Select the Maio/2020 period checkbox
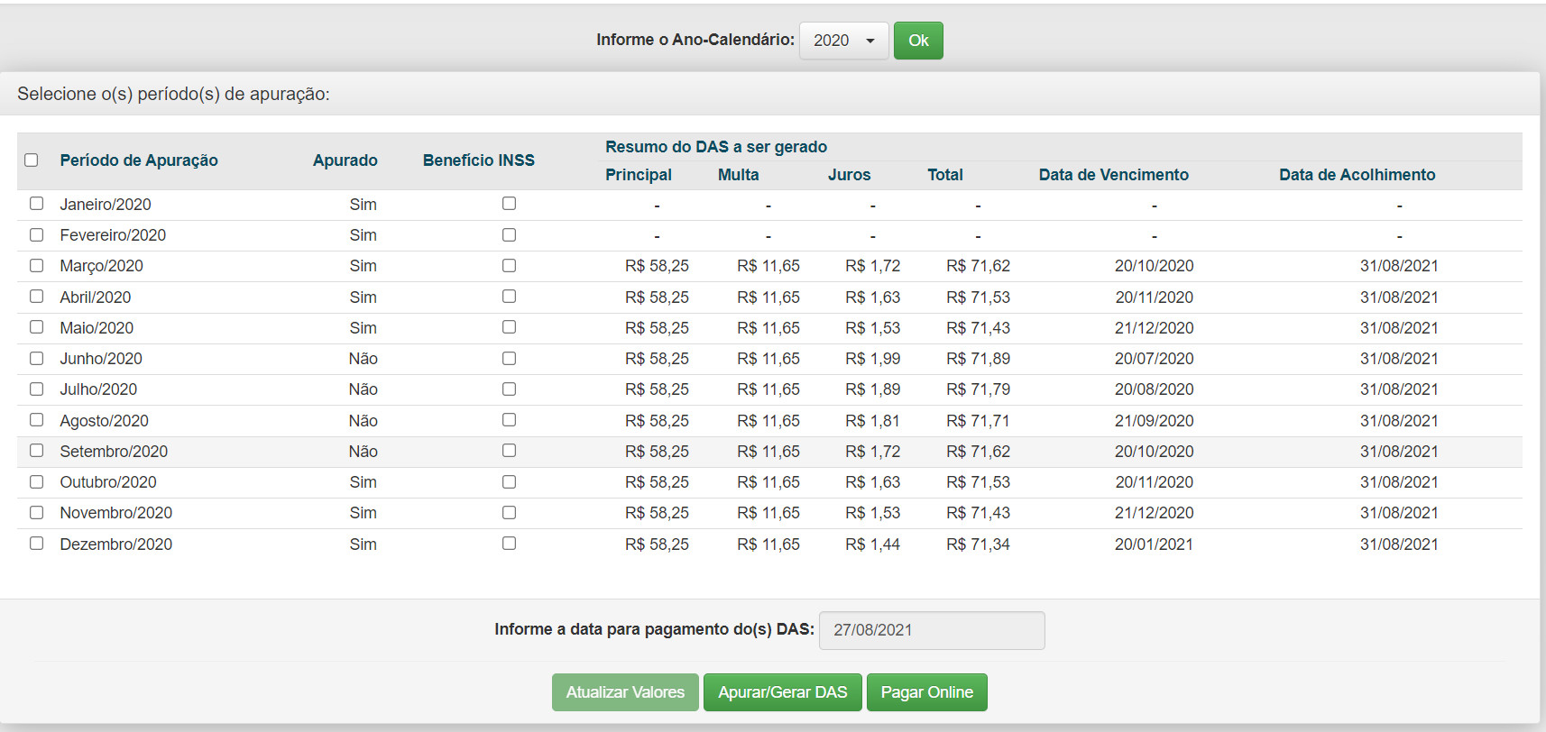The width and height of the screenshot is (1546, 732). tap(37, 327)
